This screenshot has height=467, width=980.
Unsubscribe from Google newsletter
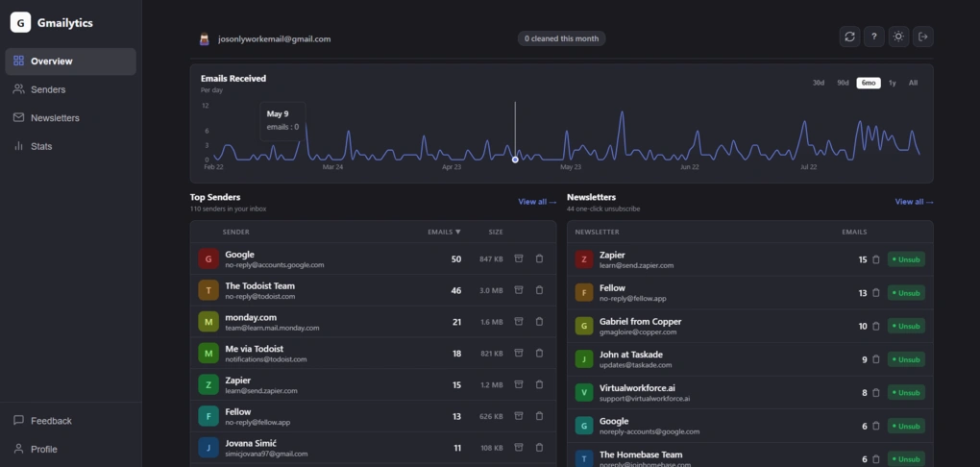pos(906,426)
